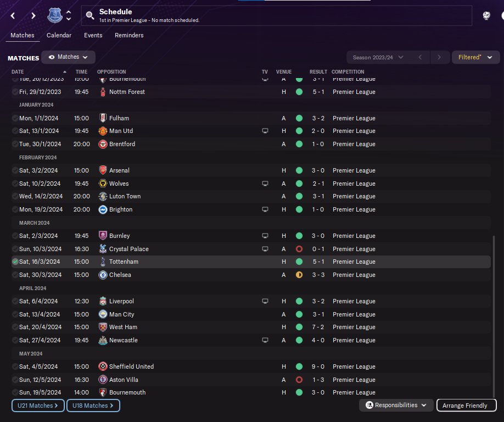Expand the club switcher up-down chevrons
Screen dimensions: 504x422
[x=69, y=15]
